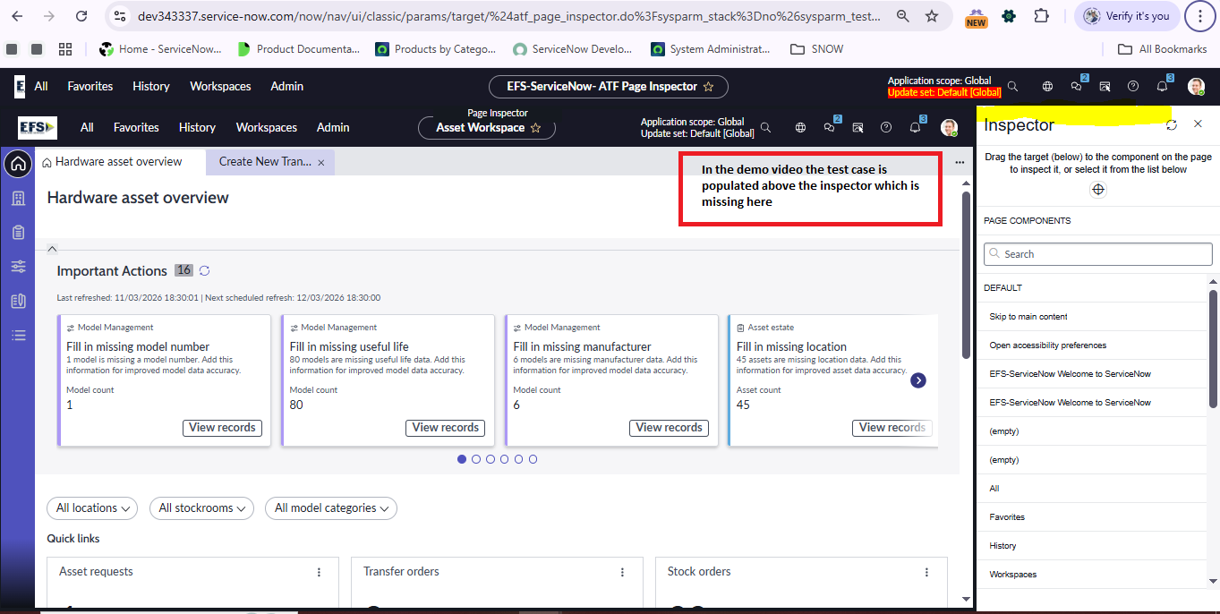Click the EFS logo in the inner banner

tap(38, 128)
